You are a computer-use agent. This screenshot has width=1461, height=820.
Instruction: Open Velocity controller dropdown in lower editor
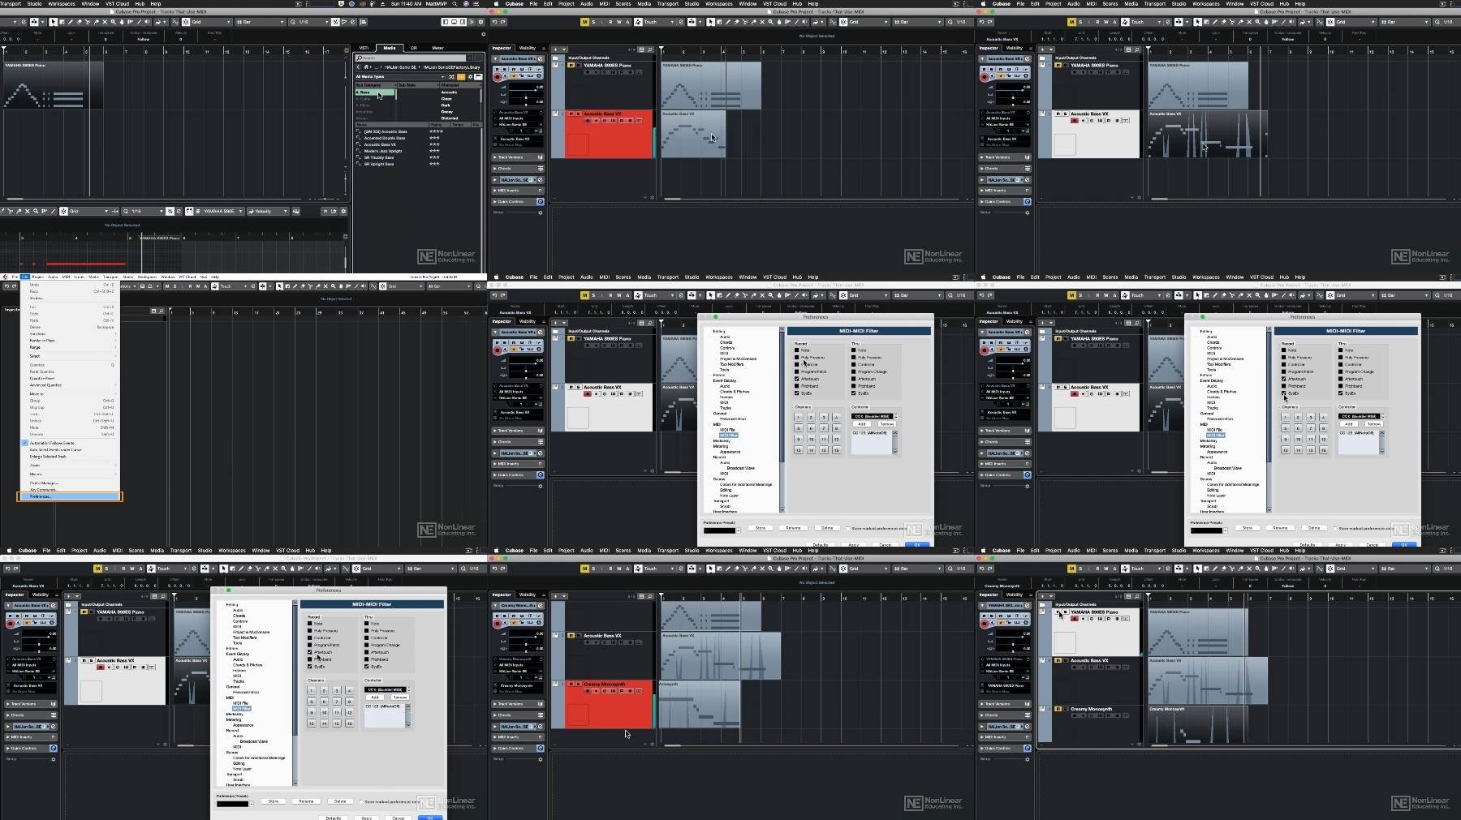coord(268,211)
